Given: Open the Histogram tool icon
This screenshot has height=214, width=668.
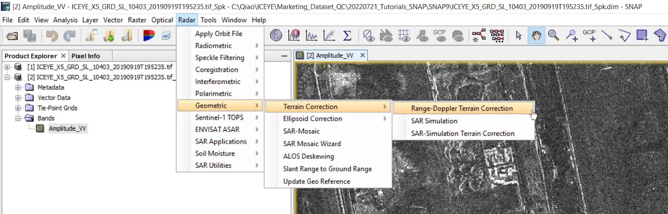Looking at the screenshot, I should 294,36.
